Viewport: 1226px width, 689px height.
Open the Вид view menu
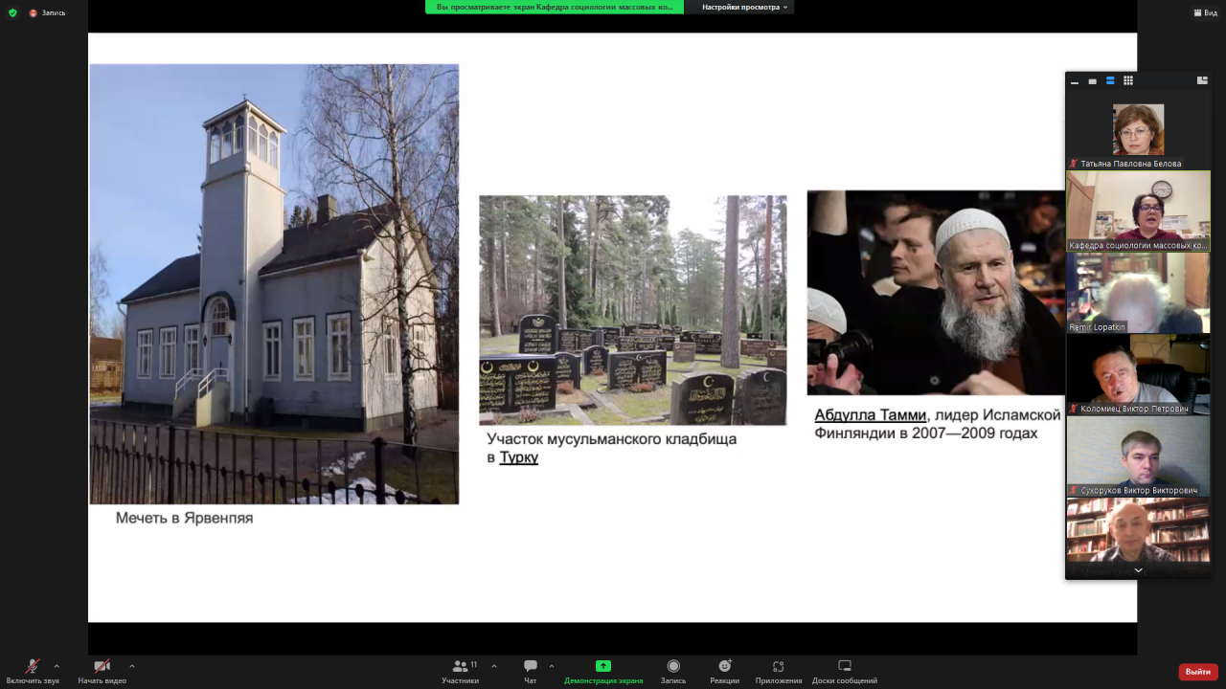point(1204,12)
